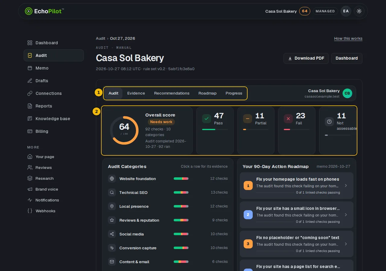Click the Partial count card showing 11
The width and height of the screenshot is (386, 271).
point(256,130)
